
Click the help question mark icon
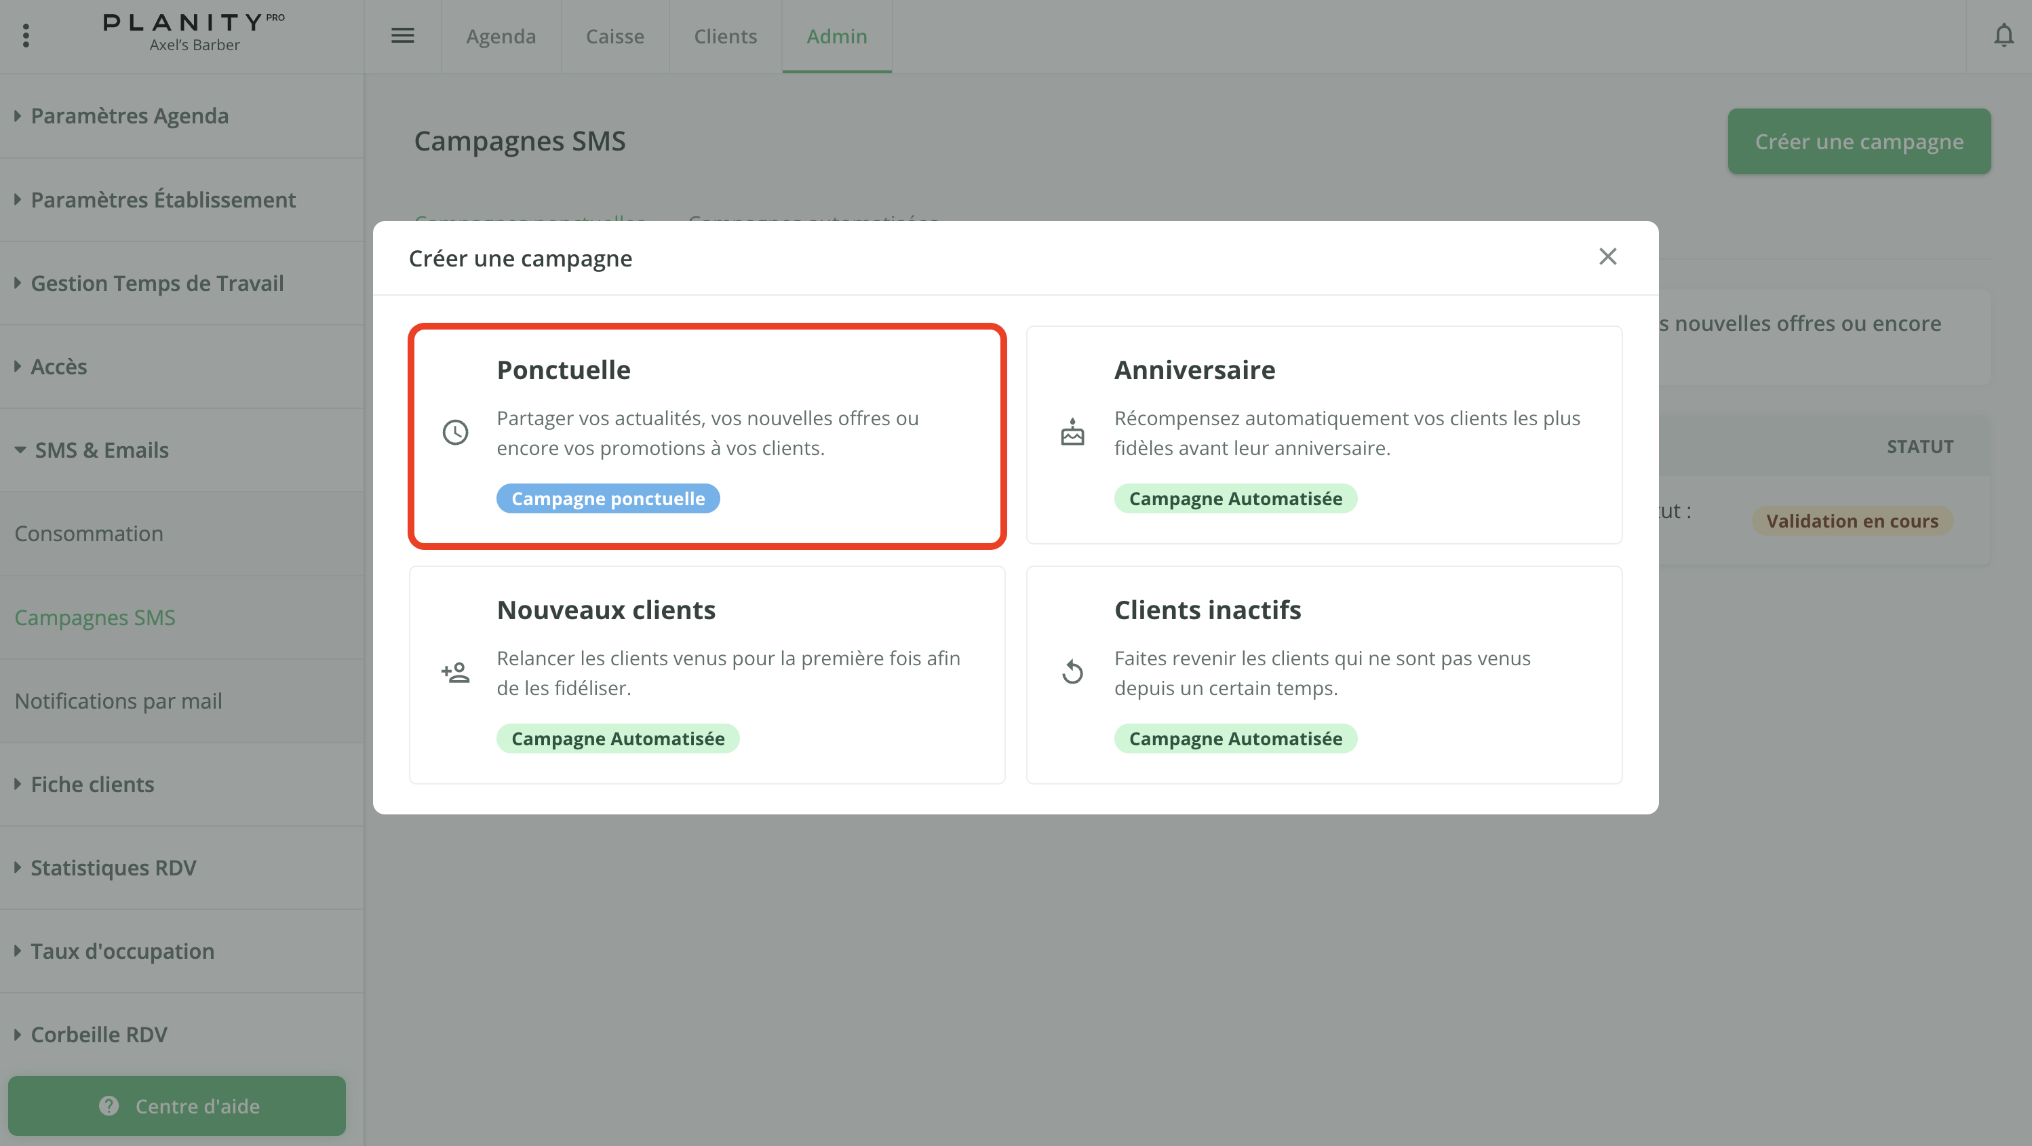(x=109, y=1106)
